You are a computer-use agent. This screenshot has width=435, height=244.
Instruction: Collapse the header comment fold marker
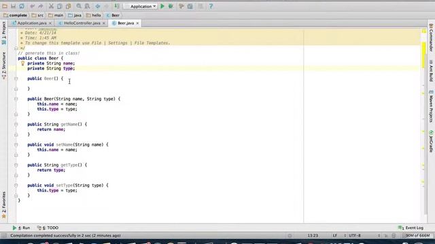click(x=16, y=48)
